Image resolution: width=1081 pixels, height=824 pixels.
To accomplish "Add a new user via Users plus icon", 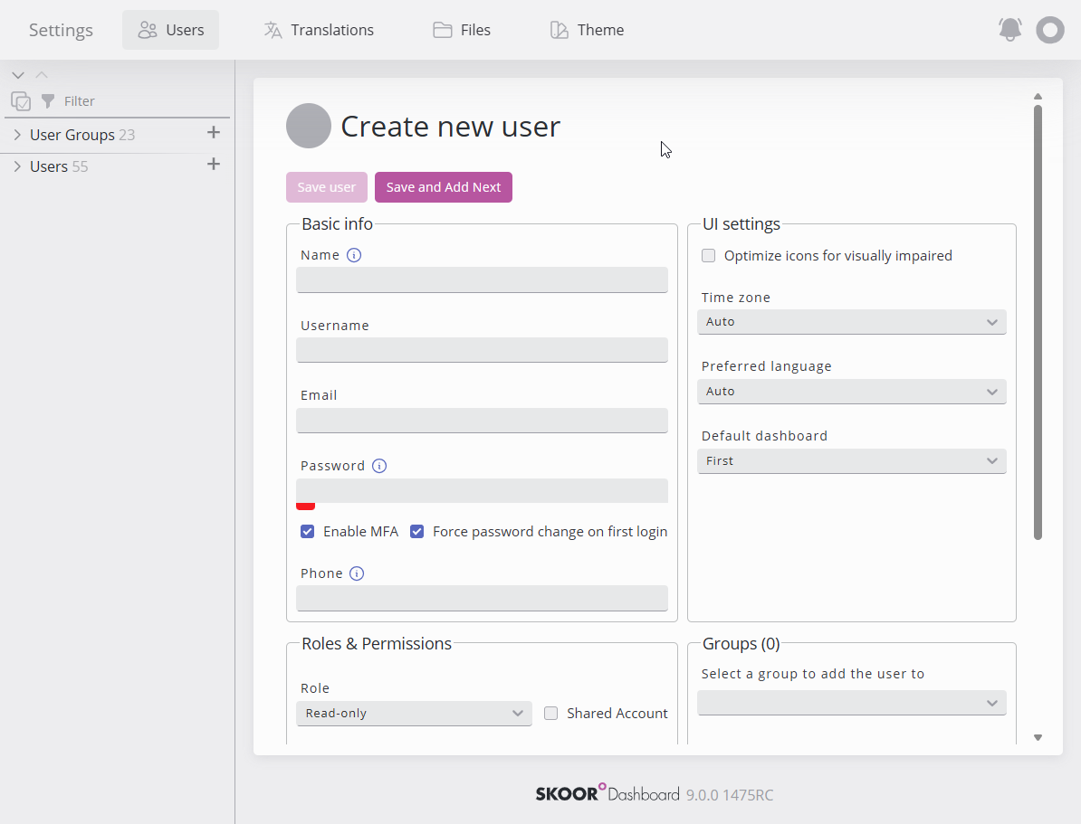I will (x=214, y=165).
